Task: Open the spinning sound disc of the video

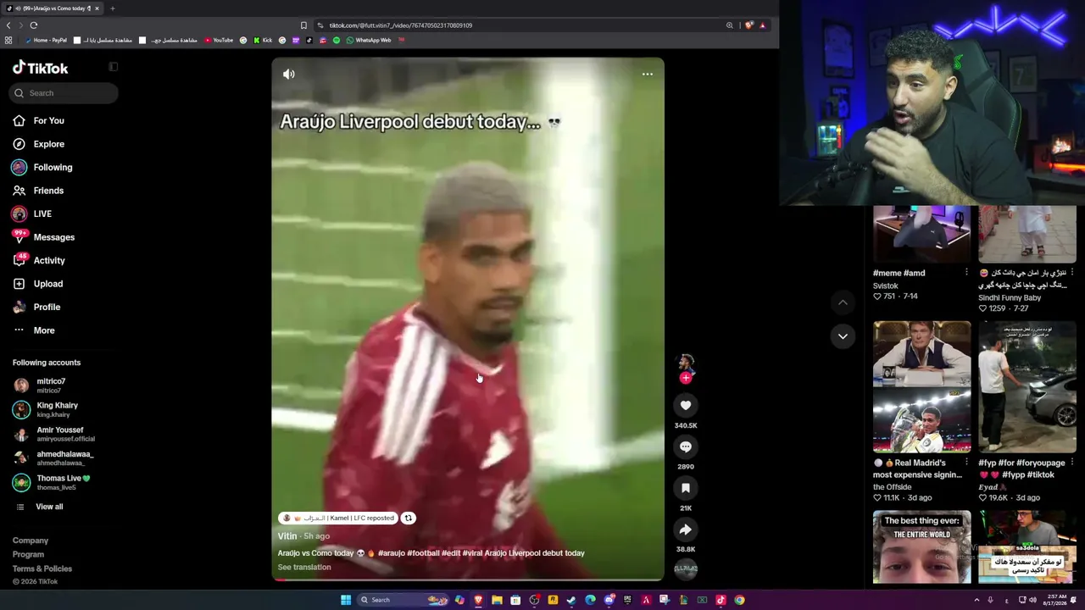Action: [686, 569]
